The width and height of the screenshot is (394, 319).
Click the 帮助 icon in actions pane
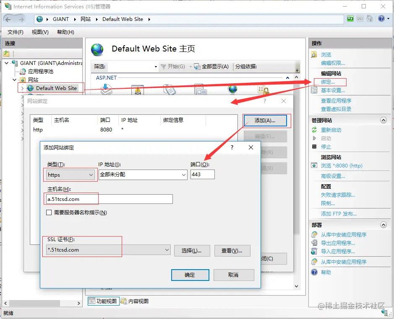pos(314,272)
